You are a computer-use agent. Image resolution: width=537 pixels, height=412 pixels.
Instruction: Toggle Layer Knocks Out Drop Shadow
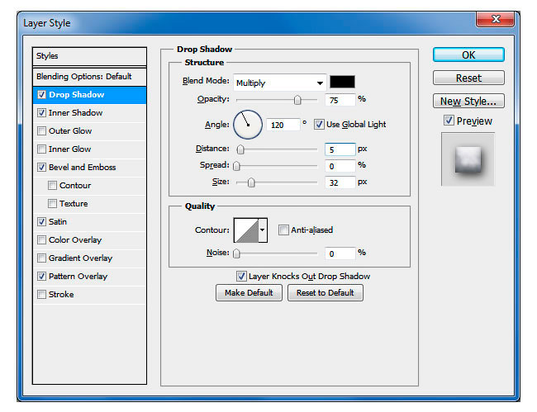[241, 276]
